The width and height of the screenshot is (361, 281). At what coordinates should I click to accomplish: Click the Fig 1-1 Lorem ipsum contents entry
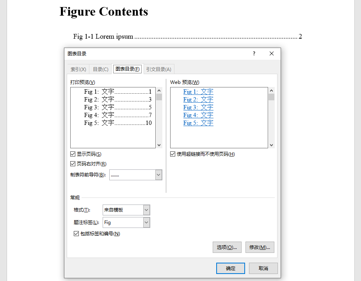(x=103, y=36)
